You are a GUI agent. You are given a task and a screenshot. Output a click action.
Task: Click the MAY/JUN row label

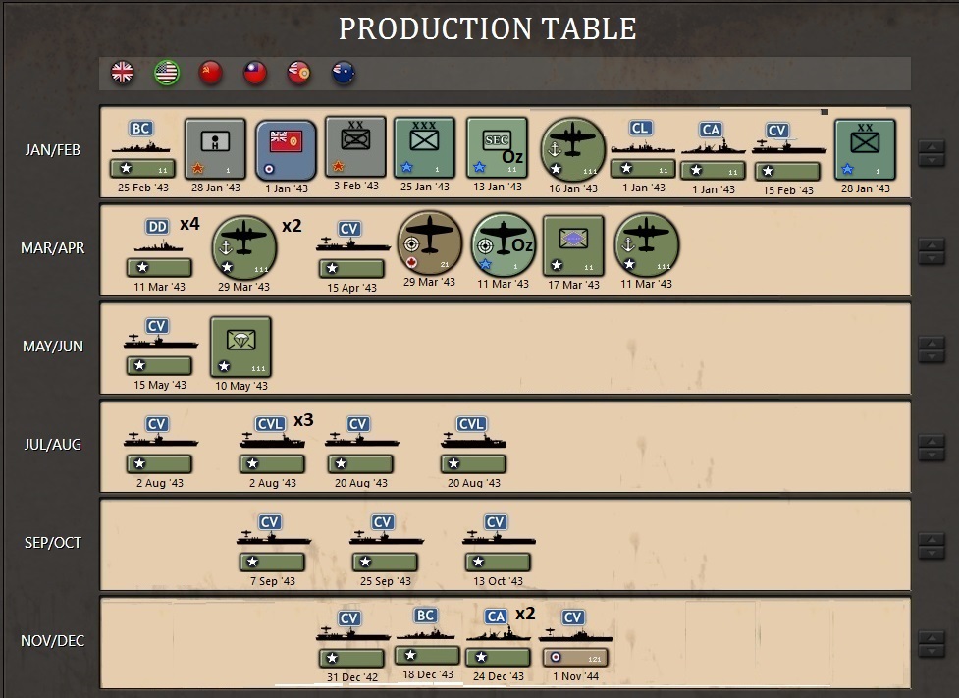point(53,347)
